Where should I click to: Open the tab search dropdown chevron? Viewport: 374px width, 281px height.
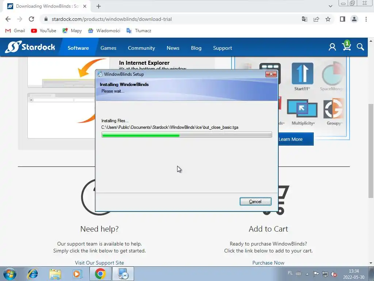[x=330, y=6]
